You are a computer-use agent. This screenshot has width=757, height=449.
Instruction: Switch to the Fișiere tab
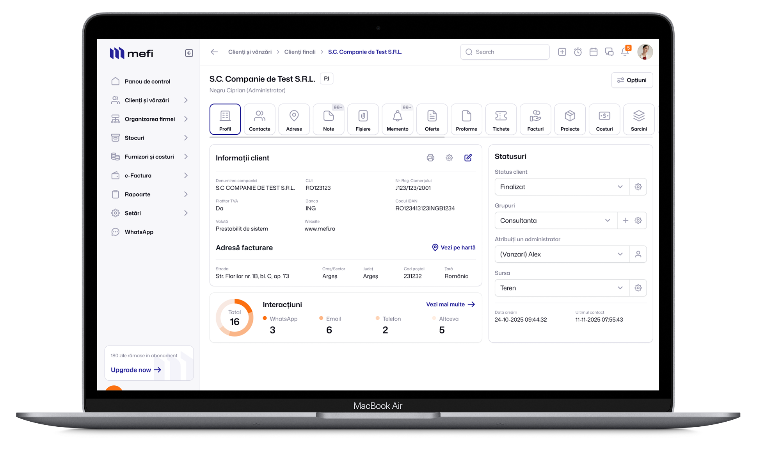(363, 119)
